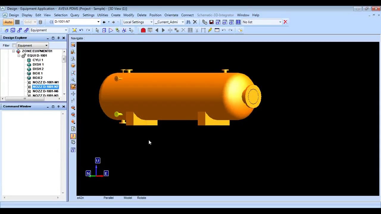Click the bottom view settings icon in sidebar
The width and height of the screenshot is (381, 214).
point(73,150)
